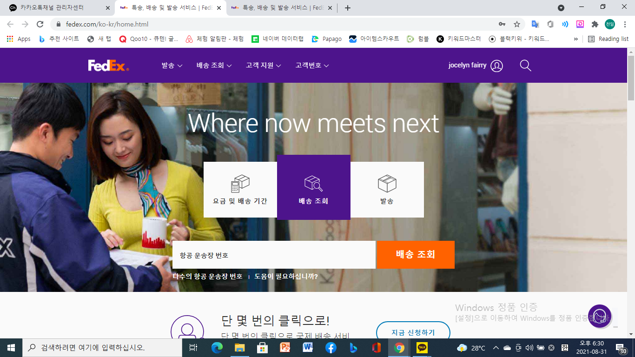Open the 다수의 항공 운송장 번호 link
635x357 pixels.
pyautogui.click(x=207, y=277)
